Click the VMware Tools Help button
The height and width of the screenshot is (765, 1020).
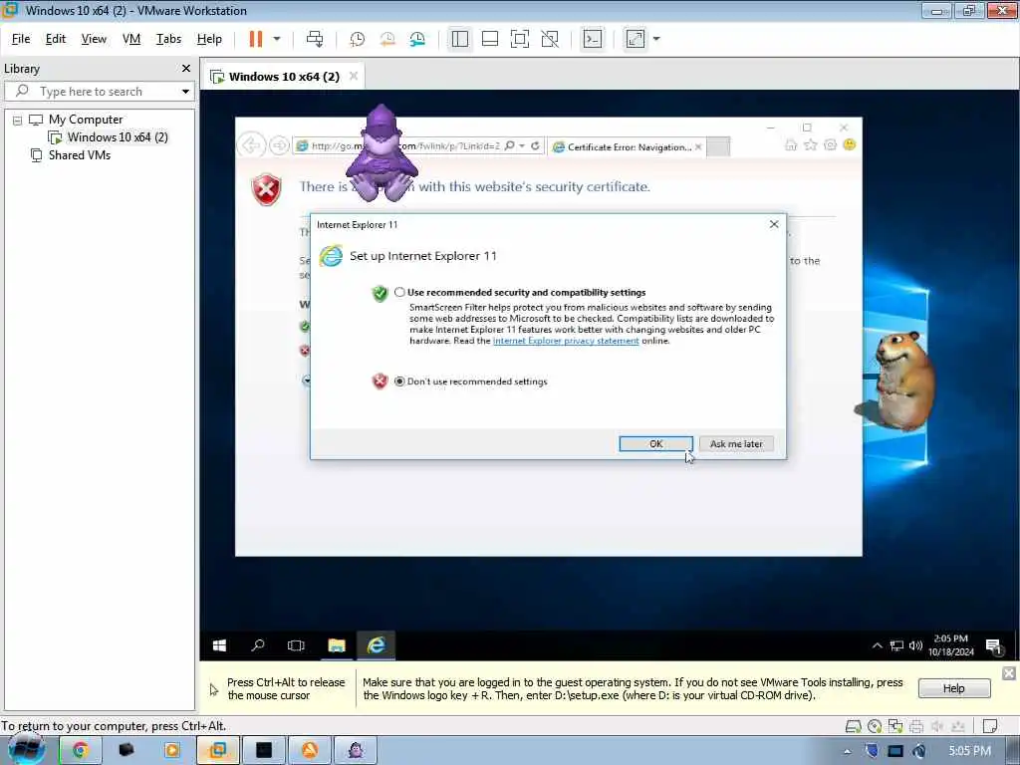pyautogui.click(x=953, y=688)
